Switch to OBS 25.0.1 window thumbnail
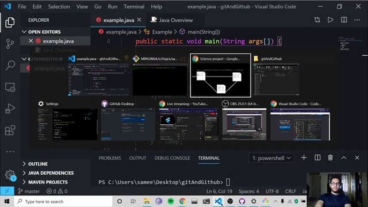368x207 pixels. coord(244,121)
